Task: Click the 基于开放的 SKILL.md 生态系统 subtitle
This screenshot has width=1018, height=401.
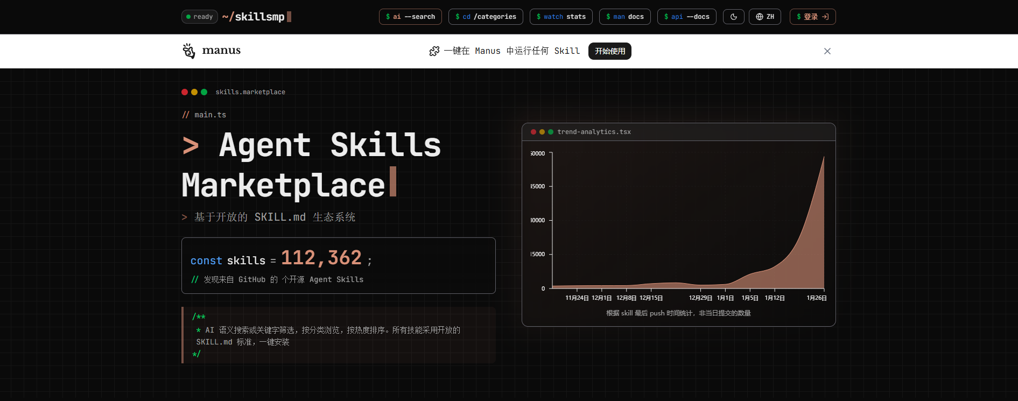Action: 275,217
